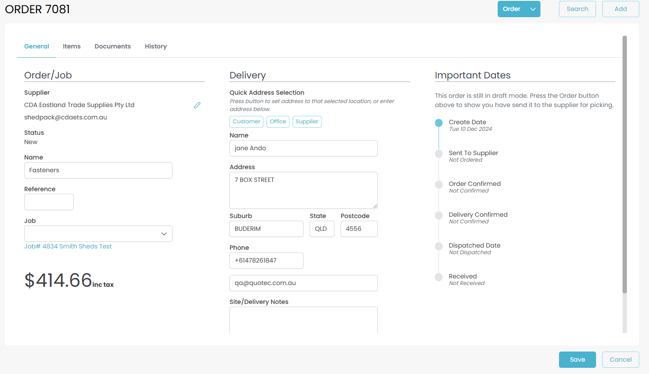The height and width of the screenshot is (374, 649).
Task: Open the Search button at top
Action: tap(577, 9)
